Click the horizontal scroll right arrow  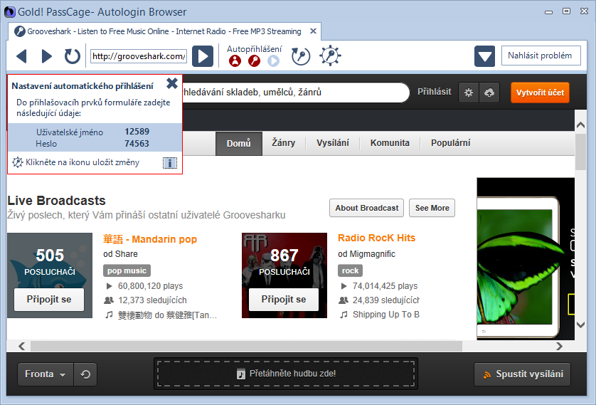click(x=559, y=346)
